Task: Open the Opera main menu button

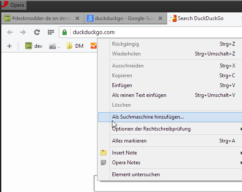Action: coord(14,5)
